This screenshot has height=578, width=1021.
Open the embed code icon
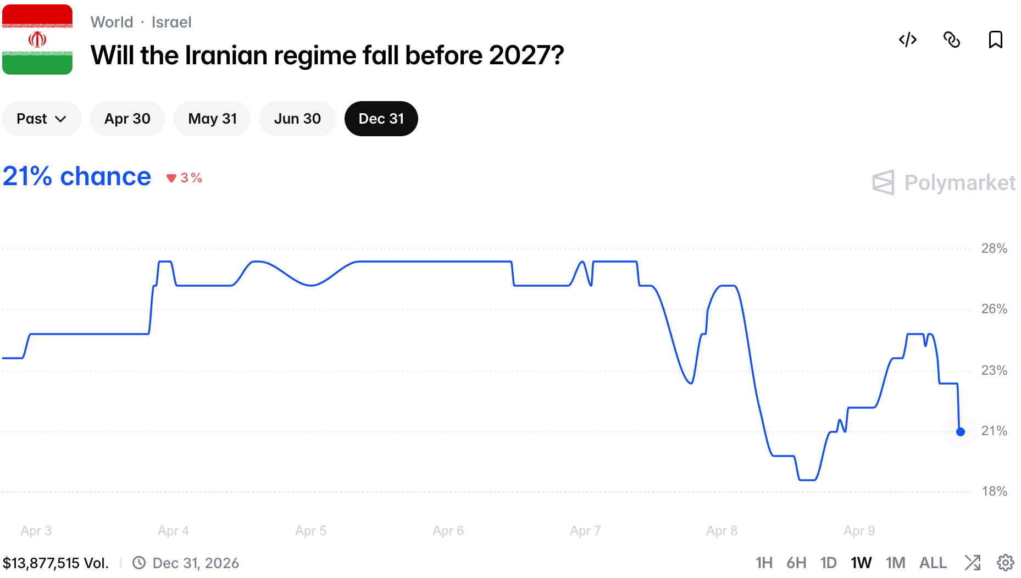[907, 40]
